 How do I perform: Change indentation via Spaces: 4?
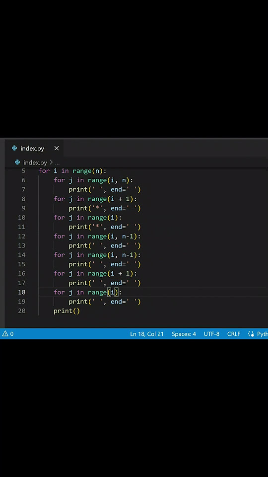[184, 334]
